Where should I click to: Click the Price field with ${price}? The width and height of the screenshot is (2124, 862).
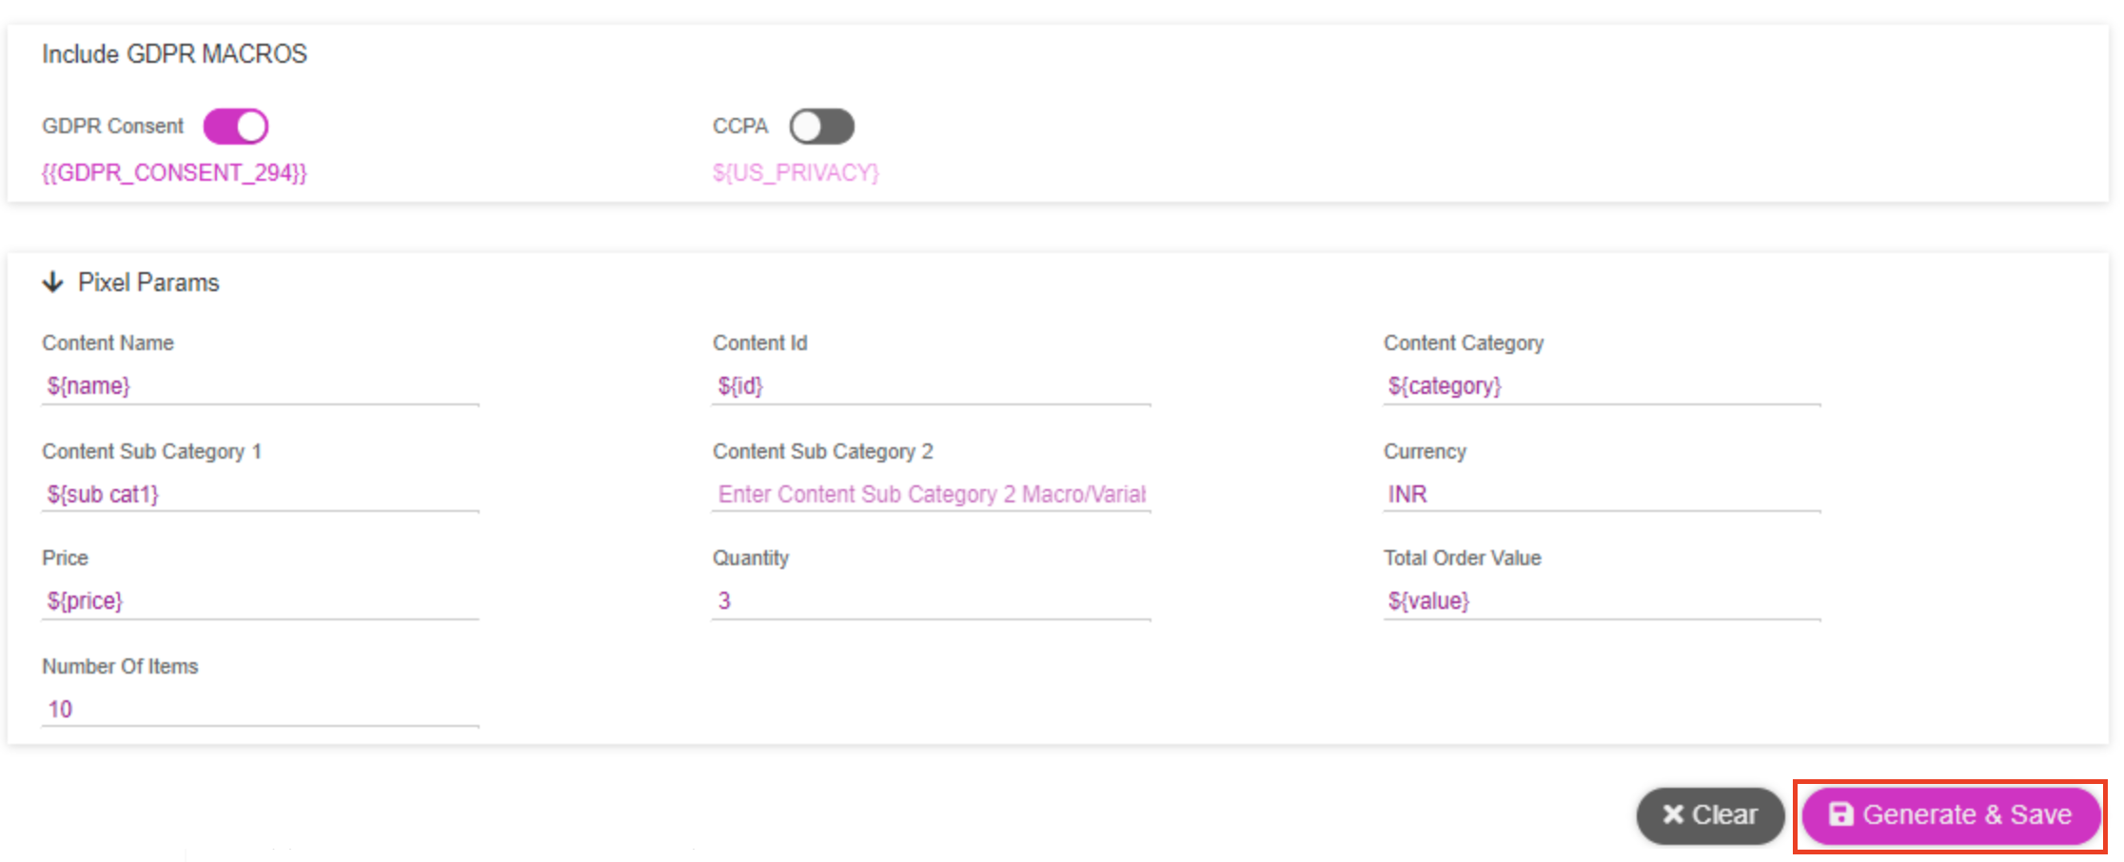pyautogui.click(x=260, y=601)
